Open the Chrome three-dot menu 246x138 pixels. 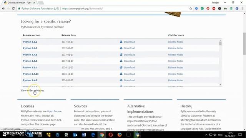point(243,8)
